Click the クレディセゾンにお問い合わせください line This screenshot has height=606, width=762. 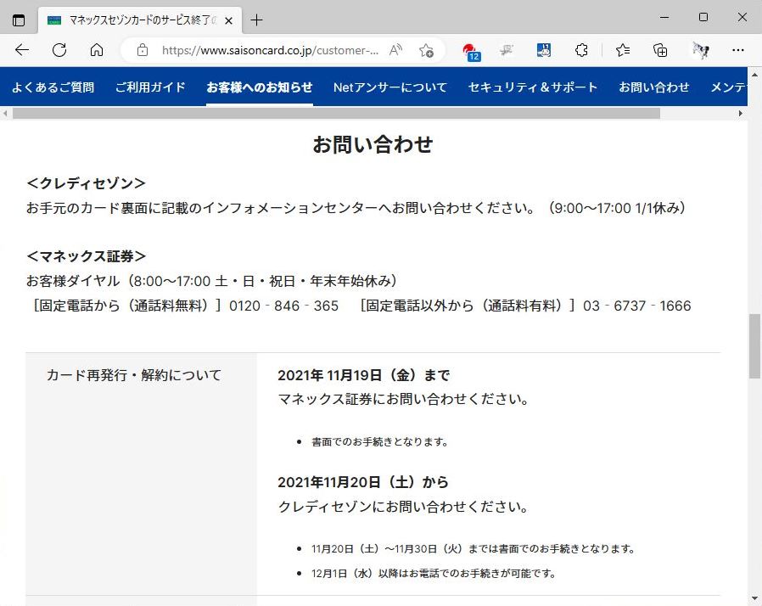point(403,507)
